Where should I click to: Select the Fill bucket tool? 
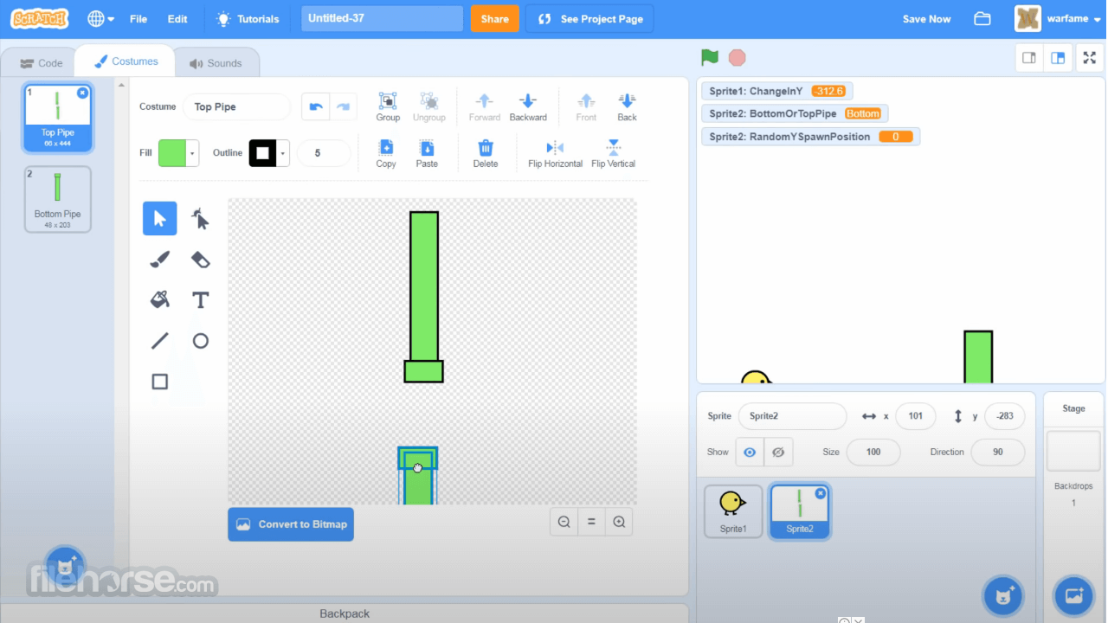pos(160,300)
